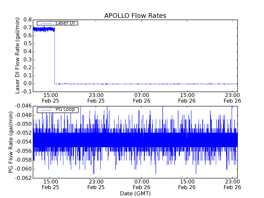The width and height of the screenshot is (264, 198).
Task: Click the -0.060 tick label on PG axis
Action: click(x=23, y=169)
